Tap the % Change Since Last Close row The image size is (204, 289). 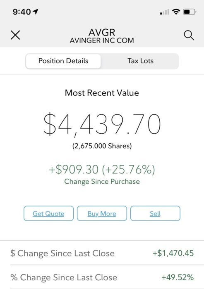point(102,277)
